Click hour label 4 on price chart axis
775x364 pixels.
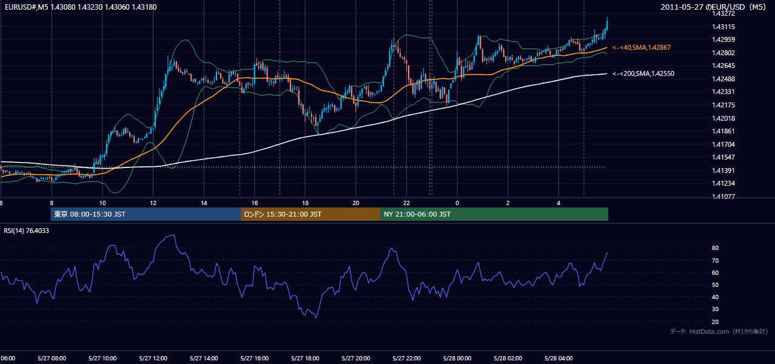point(559,203)
